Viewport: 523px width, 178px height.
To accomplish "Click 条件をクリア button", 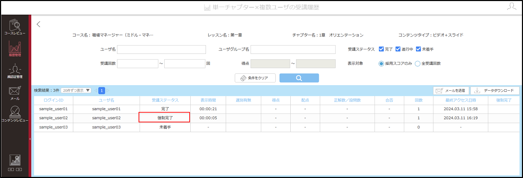I will pyautogui.click(x=255, y=78).
